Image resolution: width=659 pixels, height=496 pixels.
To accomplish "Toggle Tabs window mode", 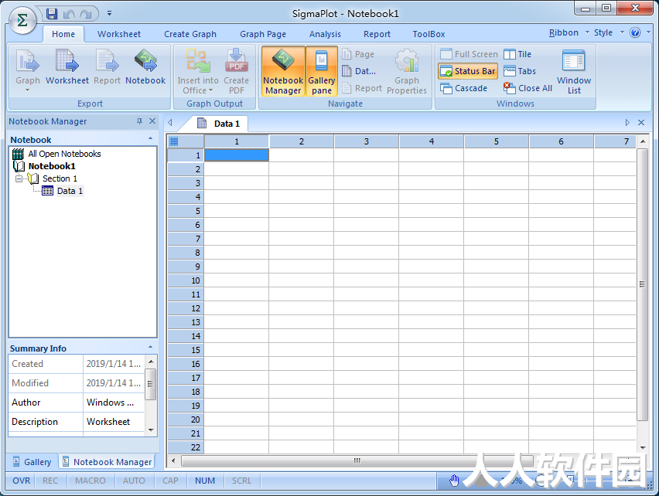I will point(520,71).
